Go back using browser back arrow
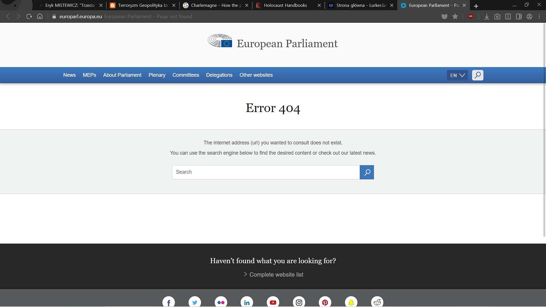This screenshot has width=546, height=307. tap(8, 16)
